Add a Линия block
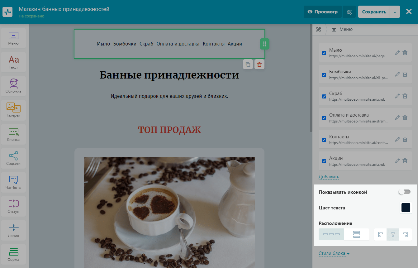 point(13,230)
